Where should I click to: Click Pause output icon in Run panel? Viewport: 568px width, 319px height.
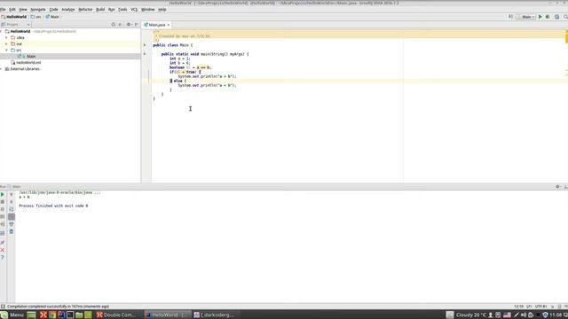(x=3, y=209)
